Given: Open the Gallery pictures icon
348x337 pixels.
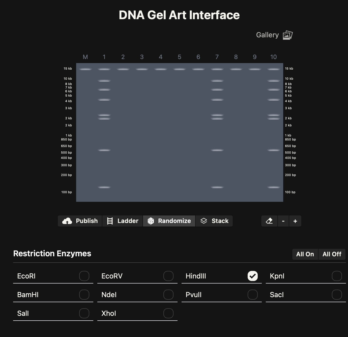Looking at the screenshot, I should (288, 35).
